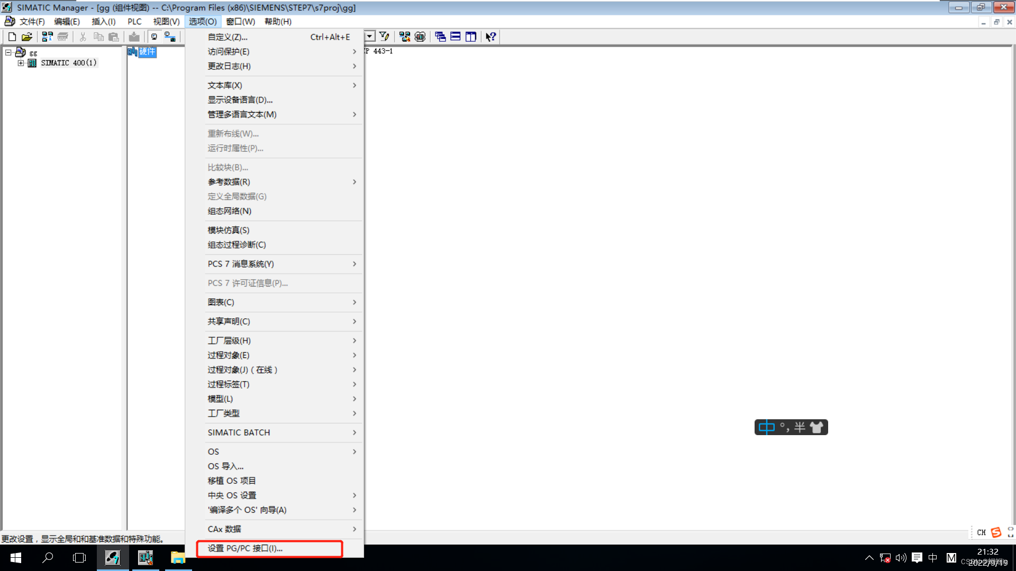Choose 组态网络(N) menu entry
Viewport: 1016px width, 571px height.
tap(274, 211)
